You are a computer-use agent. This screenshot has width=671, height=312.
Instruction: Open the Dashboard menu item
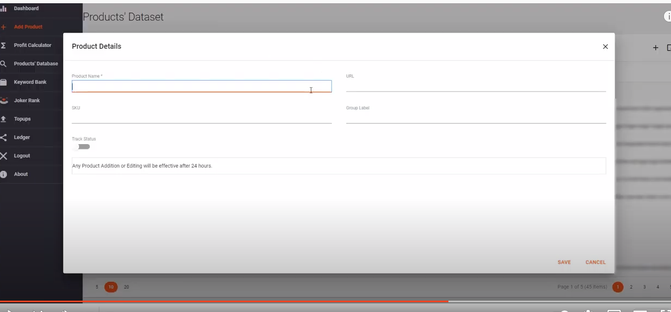point(27,9)
